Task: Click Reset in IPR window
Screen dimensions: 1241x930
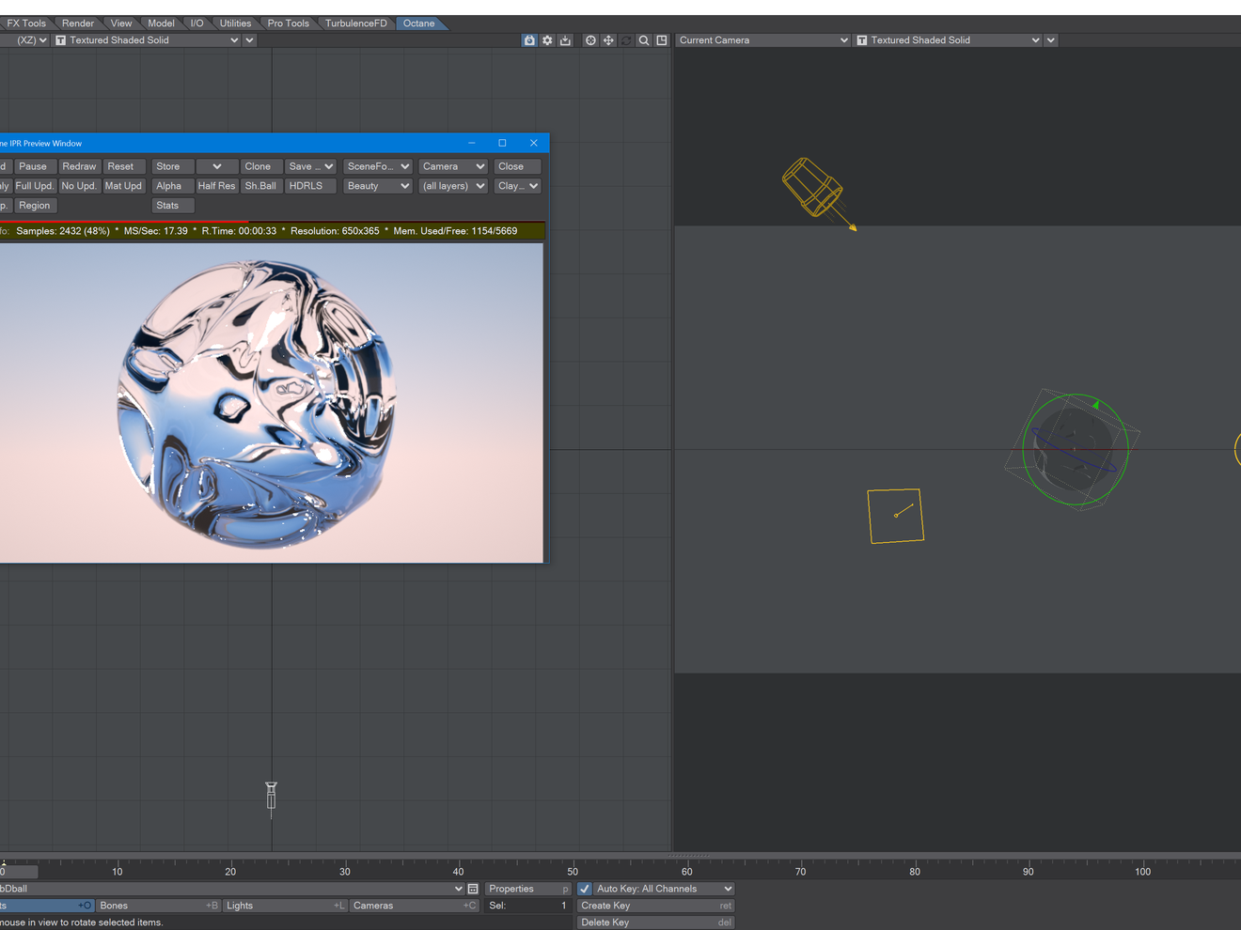Action: [123, 166]
